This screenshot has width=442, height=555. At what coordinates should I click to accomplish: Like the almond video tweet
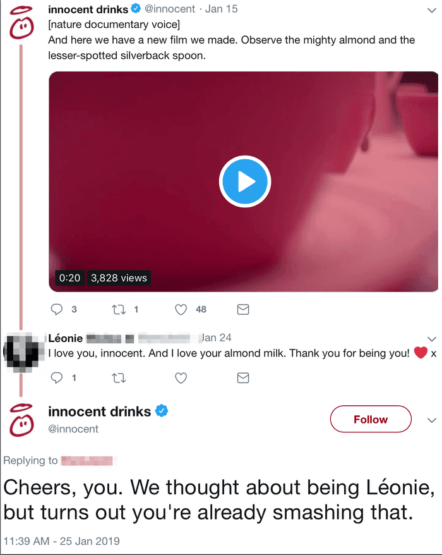pos(181,309)
